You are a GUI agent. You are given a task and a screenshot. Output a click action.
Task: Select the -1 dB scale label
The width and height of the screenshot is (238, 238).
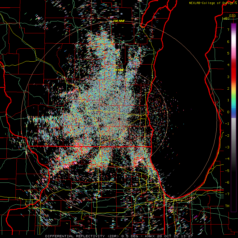(x=227, y=124)
